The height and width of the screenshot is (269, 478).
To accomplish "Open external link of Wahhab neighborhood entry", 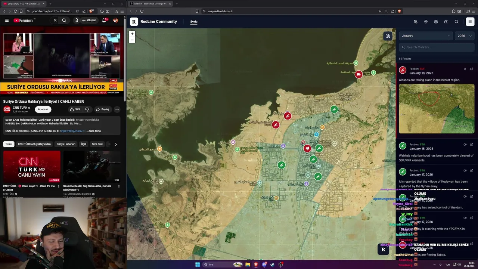I will click(x=471, y=145).
